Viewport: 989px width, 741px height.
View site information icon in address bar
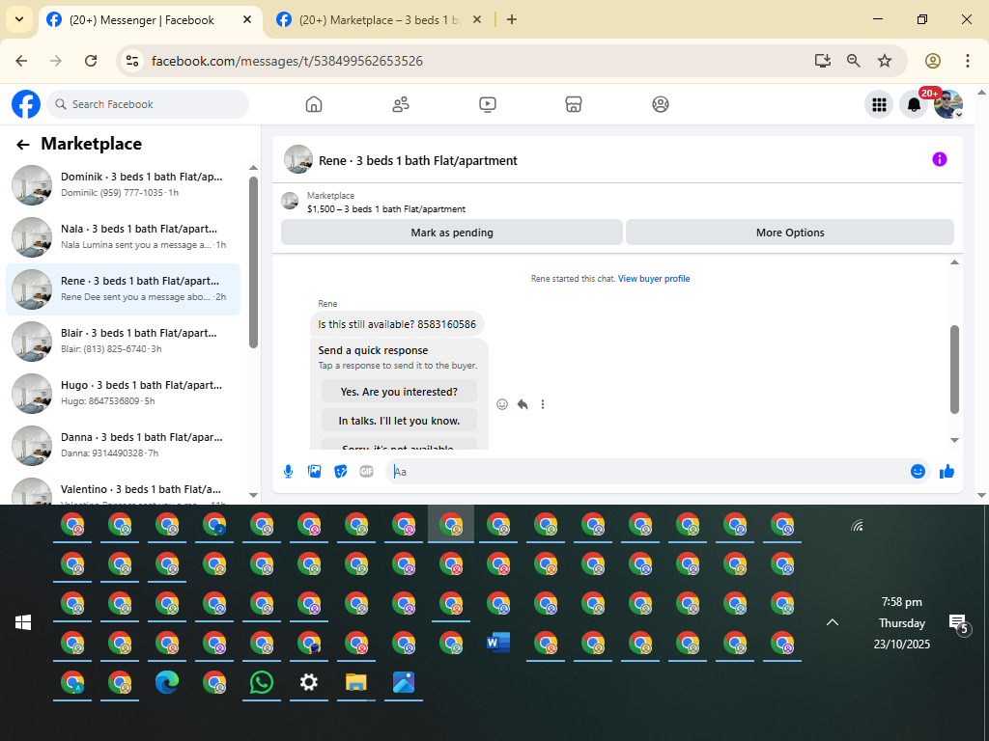(131, 61)
